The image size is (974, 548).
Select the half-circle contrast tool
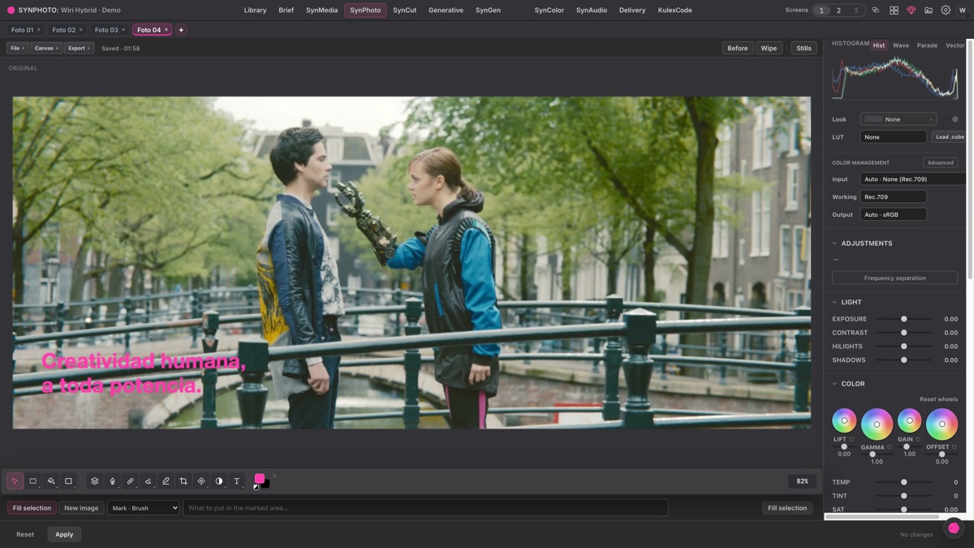coord(219,481)
